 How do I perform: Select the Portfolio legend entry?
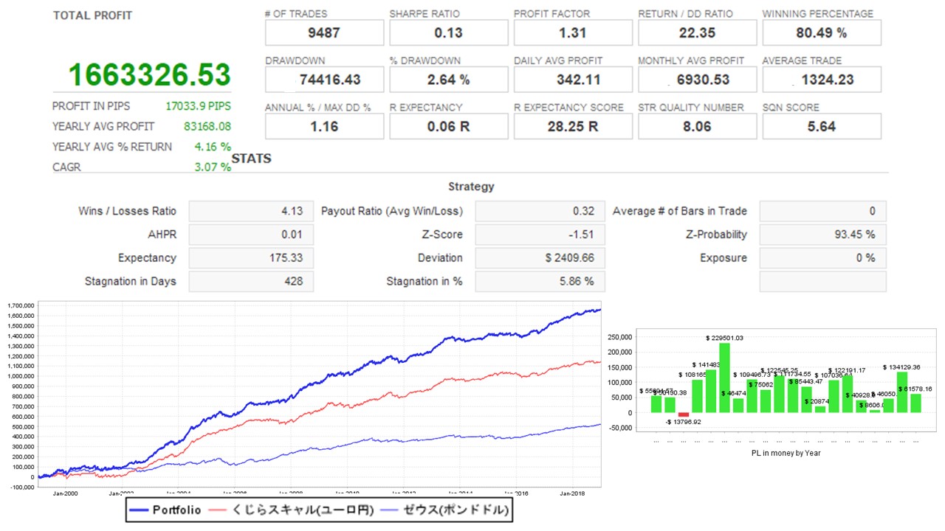click(x=165, y=510)
